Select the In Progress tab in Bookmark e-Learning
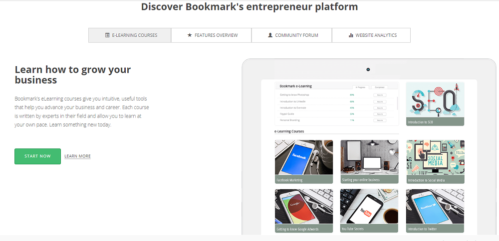 [361, 87]
